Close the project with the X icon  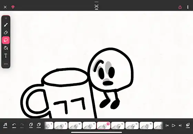[x=5, y=7]
